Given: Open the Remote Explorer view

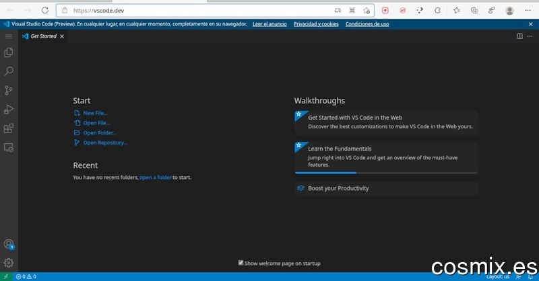Looking at the screenshot, I should 9,148.
